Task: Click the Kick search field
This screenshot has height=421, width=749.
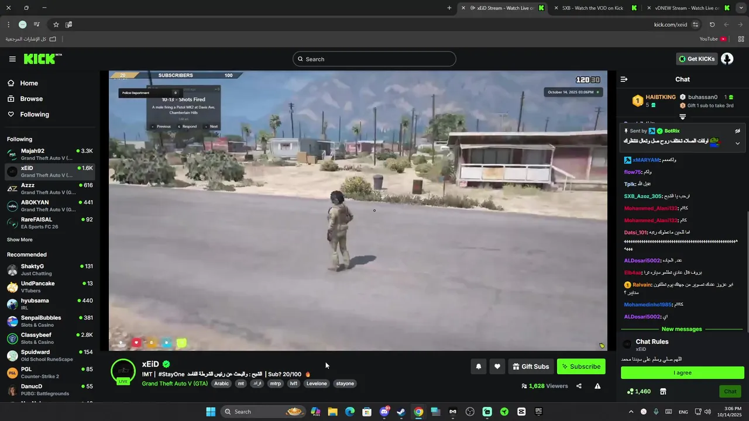Action: (x=374, y=59)
